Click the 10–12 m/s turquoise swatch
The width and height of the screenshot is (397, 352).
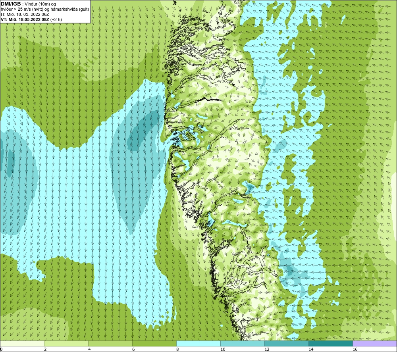click(x=242, y=343)
